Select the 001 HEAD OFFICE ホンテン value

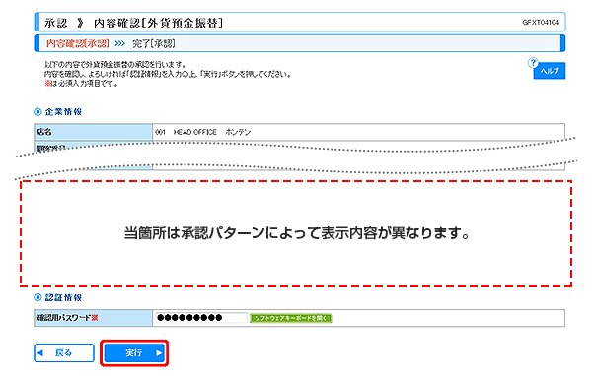pos(202,132)
